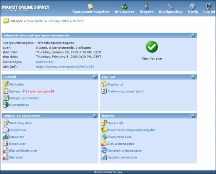Click the Ophæv lås padlock icon
216x174 pixels.
104,123
